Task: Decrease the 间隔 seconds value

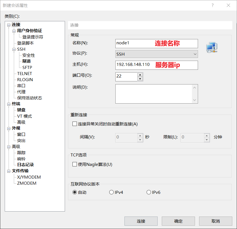Action: 140,140
